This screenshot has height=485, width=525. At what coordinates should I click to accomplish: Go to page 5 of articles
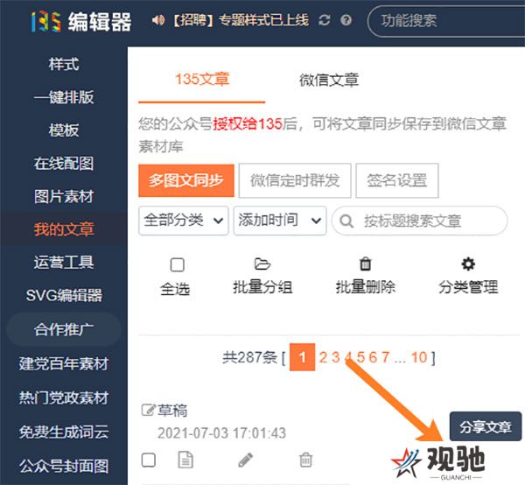click(360, 357)
